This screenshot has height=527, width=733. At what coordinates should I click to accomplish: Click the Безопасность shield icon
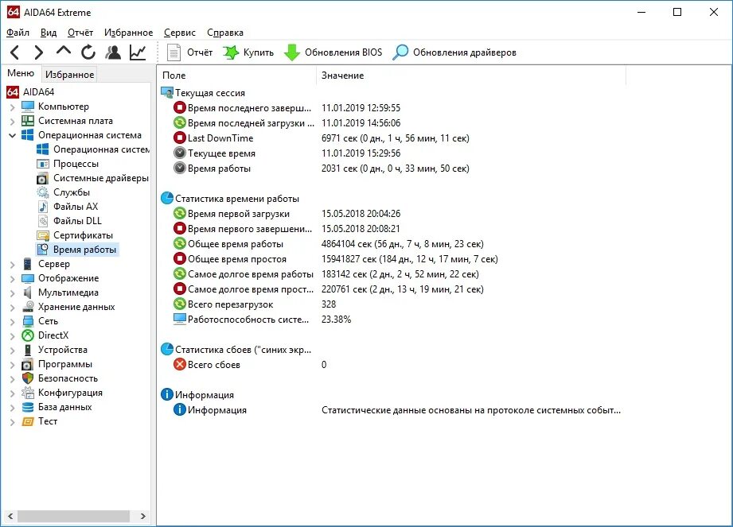(x=28, y=378)
